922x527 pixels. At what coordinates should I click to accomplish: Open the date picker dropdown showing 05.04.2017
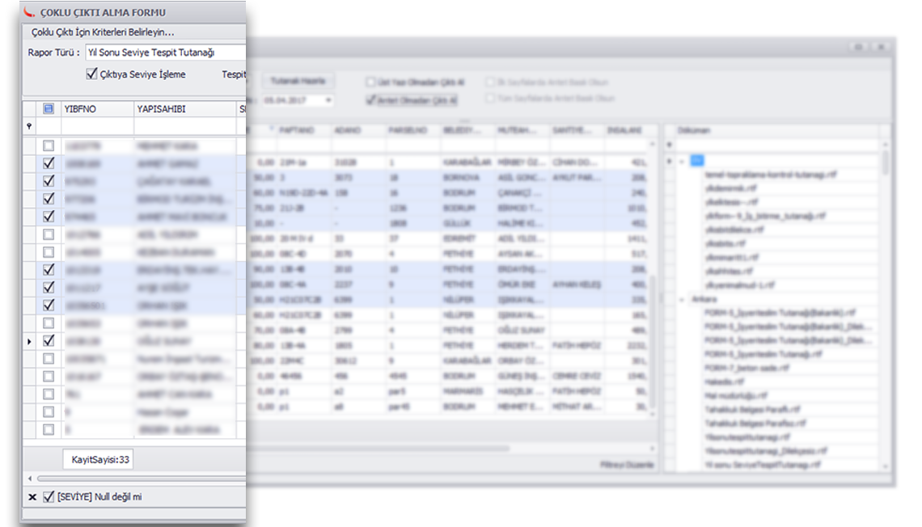coord(328,100)
